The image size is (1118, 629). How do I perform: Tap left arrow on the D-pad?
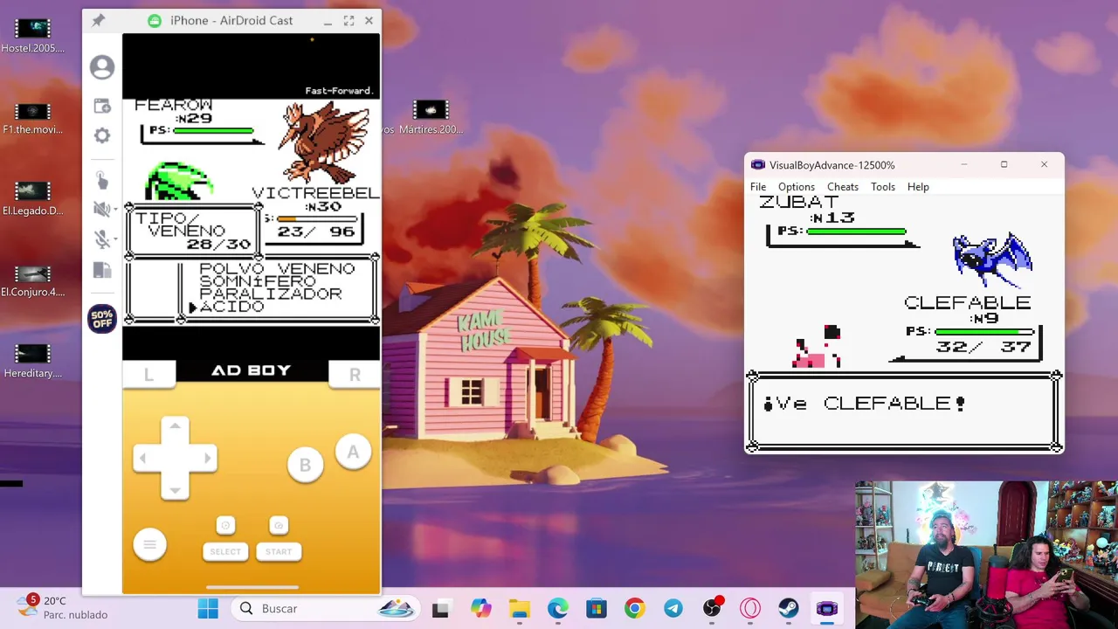[x=143, y=458]
